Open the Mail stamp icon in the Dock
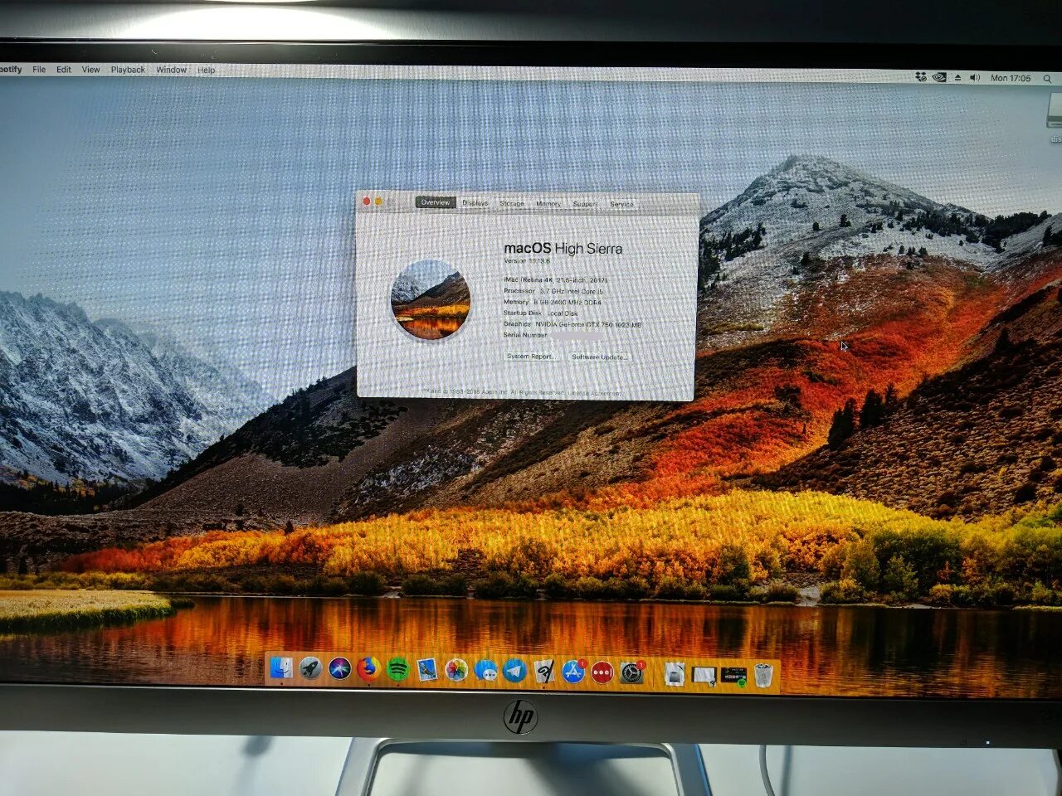 tap(426, 669)
